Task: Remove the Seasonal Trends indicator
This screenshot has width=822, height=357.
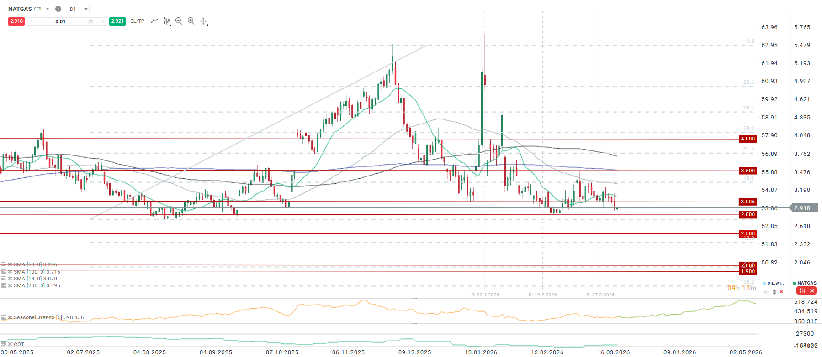Action: [x=10, y=317]
